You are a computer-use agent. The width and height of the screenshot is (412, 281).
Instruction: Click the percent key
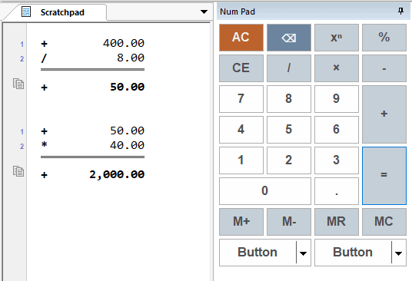point(384,38)
